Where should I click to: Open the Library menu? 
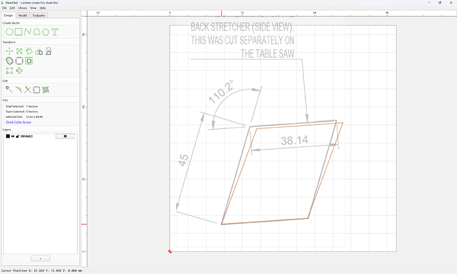(x=23, y=8)
